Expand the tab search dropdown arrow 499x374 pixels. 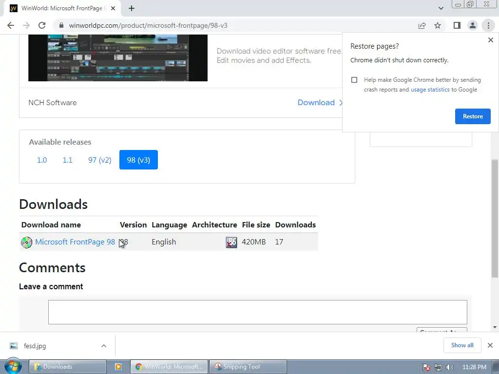(441, 8)
